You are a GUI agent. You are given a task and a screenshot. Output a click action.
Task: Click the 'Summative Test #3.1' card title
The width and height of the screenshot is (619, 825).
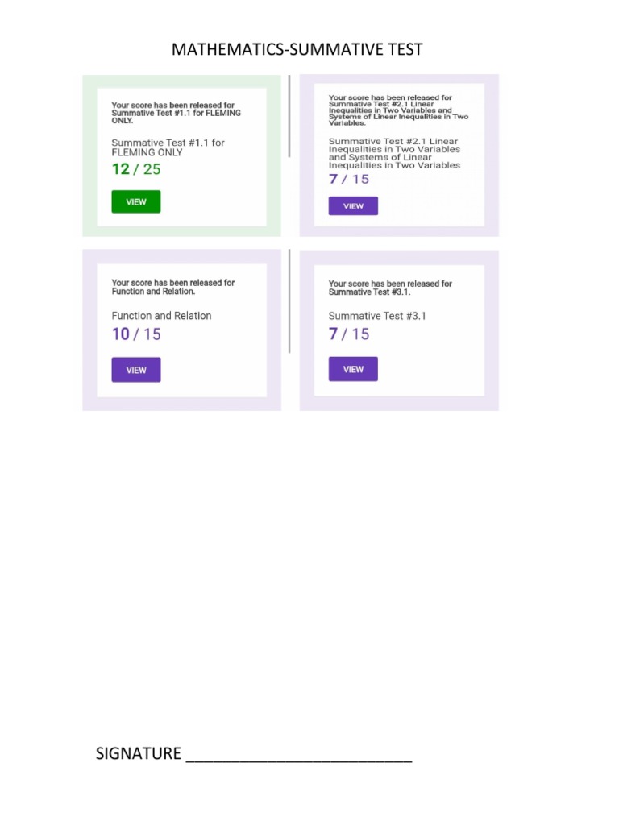point(377,316)
